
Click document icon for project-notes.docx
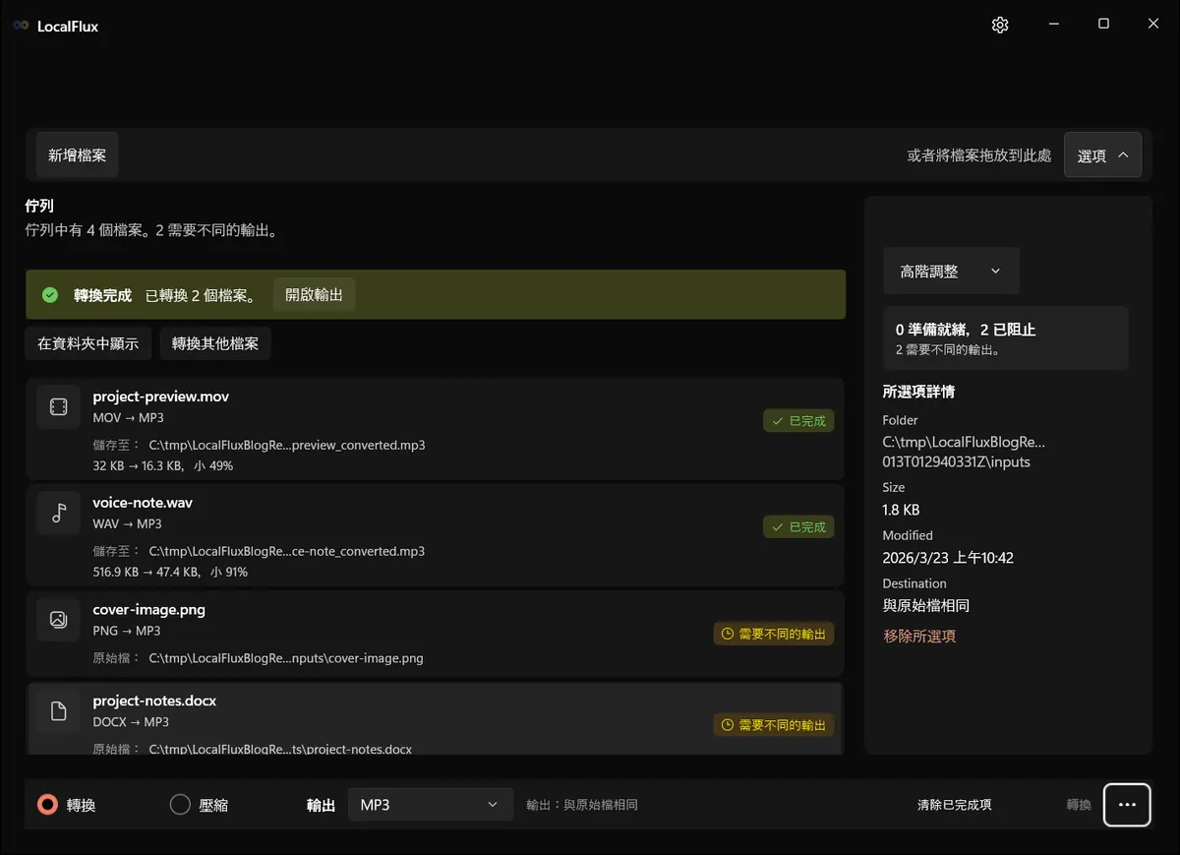(59, 710)
